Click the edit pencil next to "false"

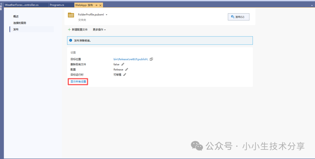click(123, 64)
